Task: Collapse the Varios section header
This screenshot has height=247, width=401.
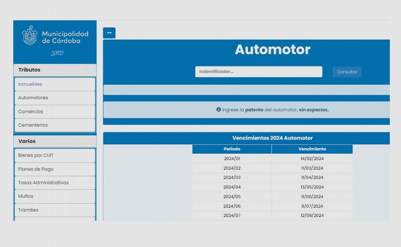Action: pos(55,141)
